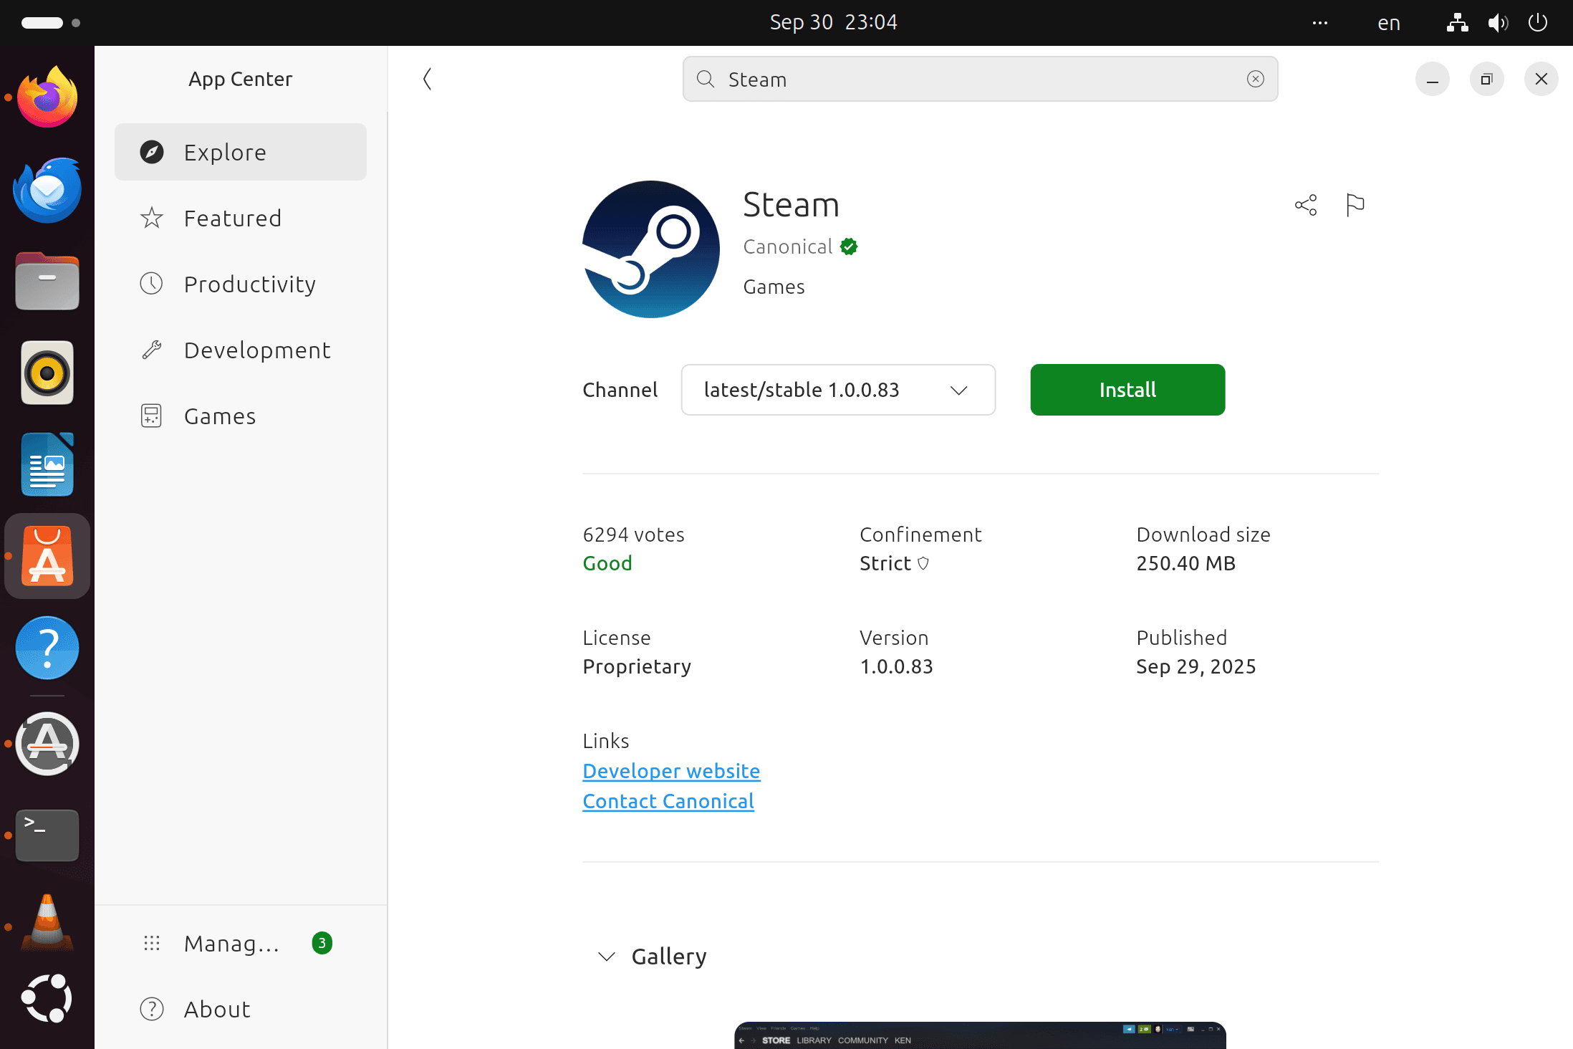This screenshot has height=1049, width=1573.
Task: Click the share icon next to Steam
Action: coord(1305,205)
